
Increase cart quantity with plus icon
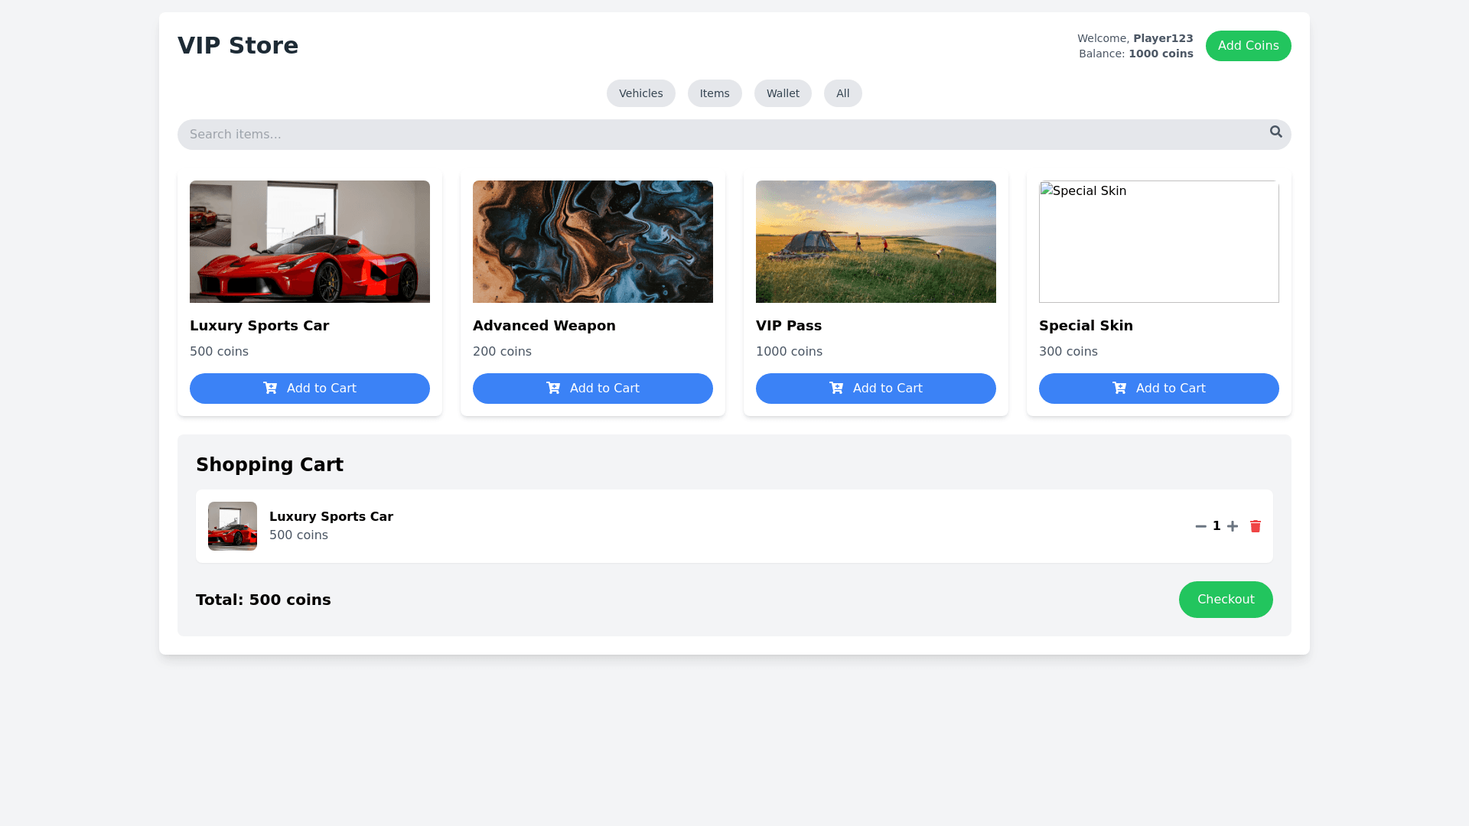[1232, 526]
